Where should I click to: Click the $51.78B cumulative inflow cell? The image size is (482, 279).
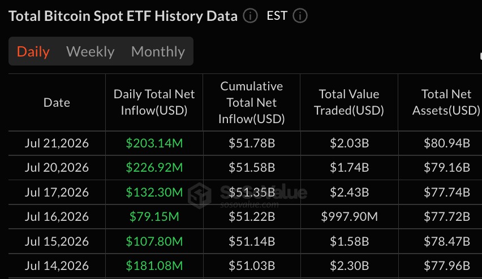click(251, 143)
